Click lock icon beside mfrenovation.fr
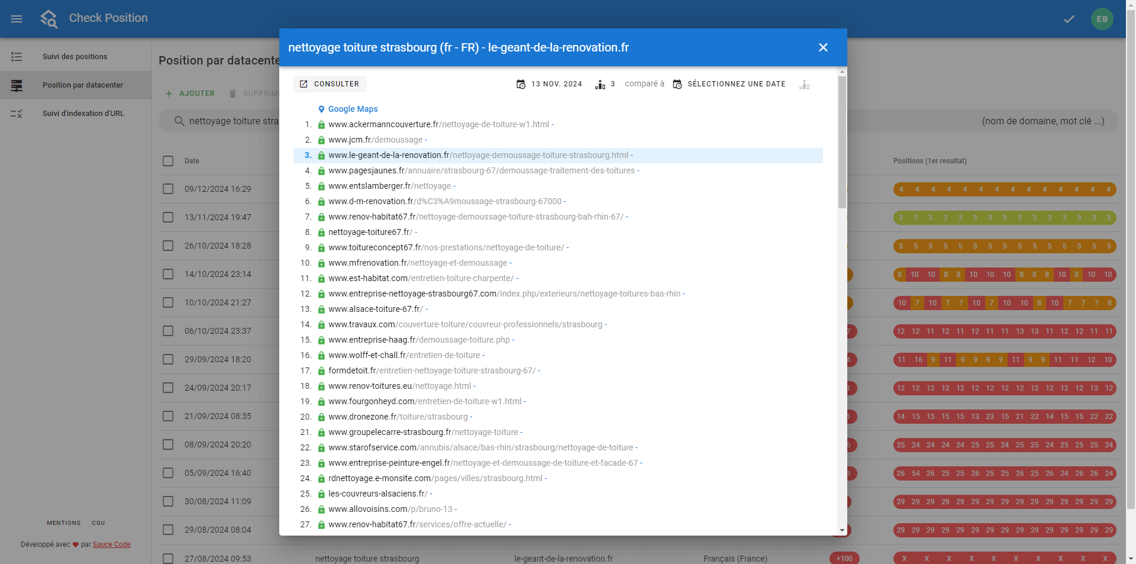1136x564 pixels. [x=321, y=263]
